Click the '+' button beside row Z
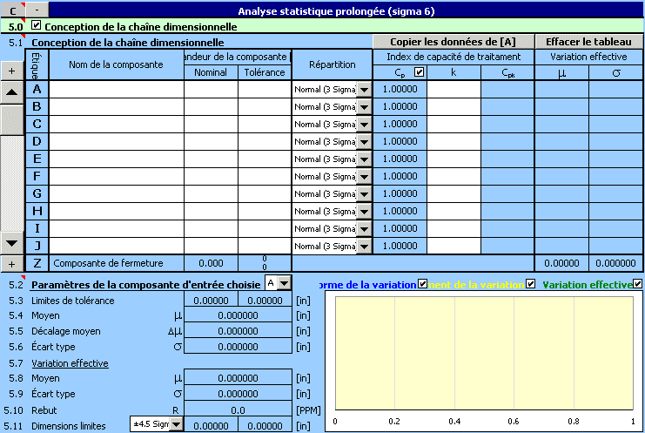This screenshot has height=433, width=645. click(x=12, y=264)
